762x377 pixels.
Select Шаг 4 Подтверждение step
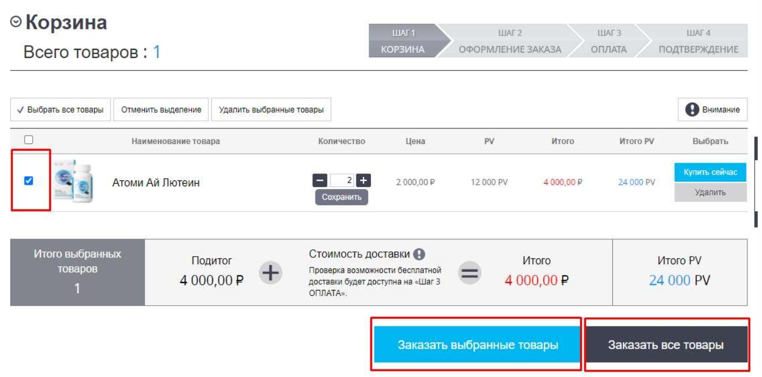coord(698,41)
